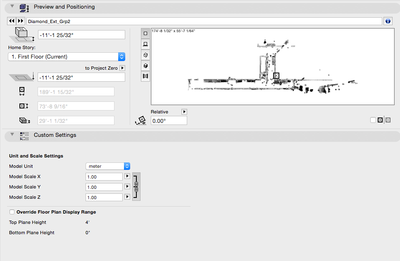
Task: Click the Model Scale Z value field
Action: click(x=104, y=198)
